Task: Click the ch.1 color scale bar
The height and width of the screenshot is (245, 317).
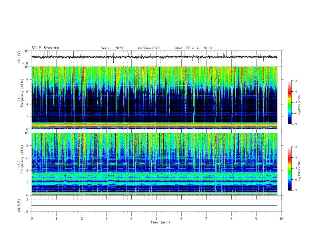Action: coord(289,102)
